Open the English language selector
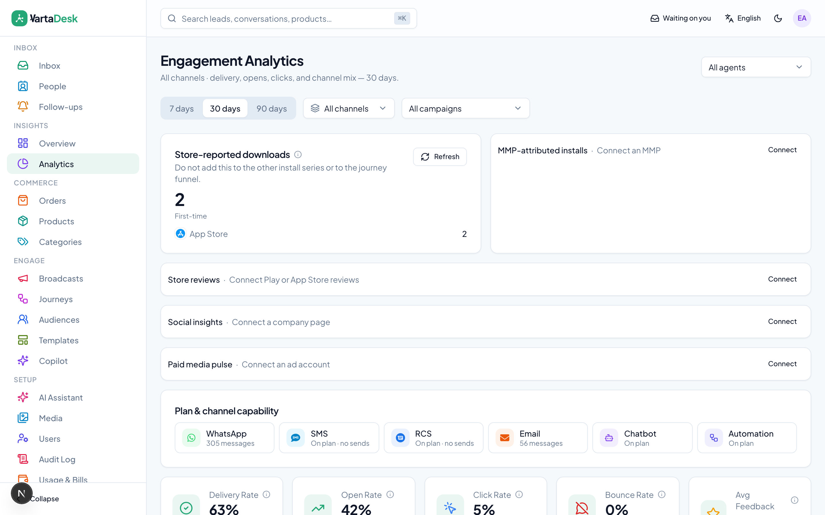This screenshot has width=825, height=515. click(x=743, y=18)
